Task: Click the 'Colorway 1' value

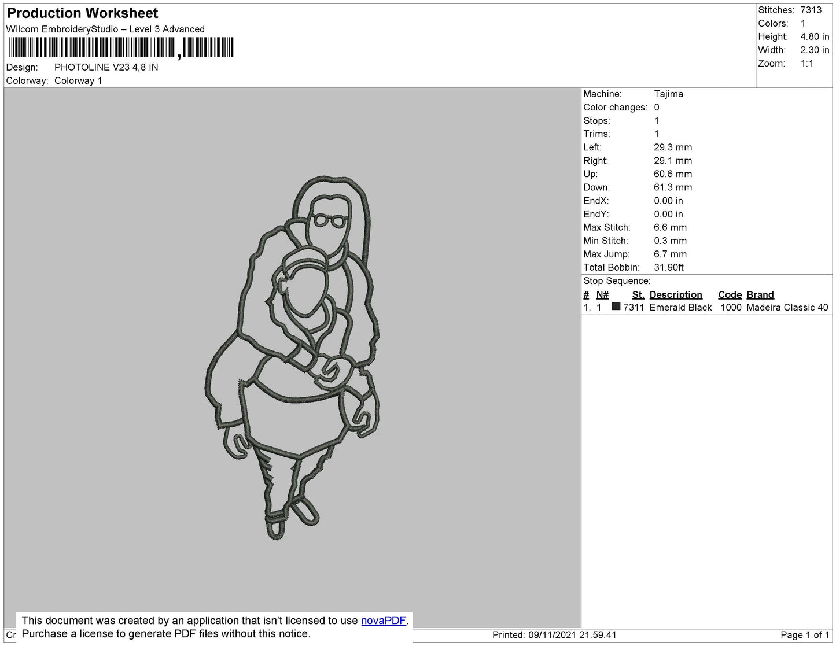Action: pyautogui.click(x=78, y=80)
